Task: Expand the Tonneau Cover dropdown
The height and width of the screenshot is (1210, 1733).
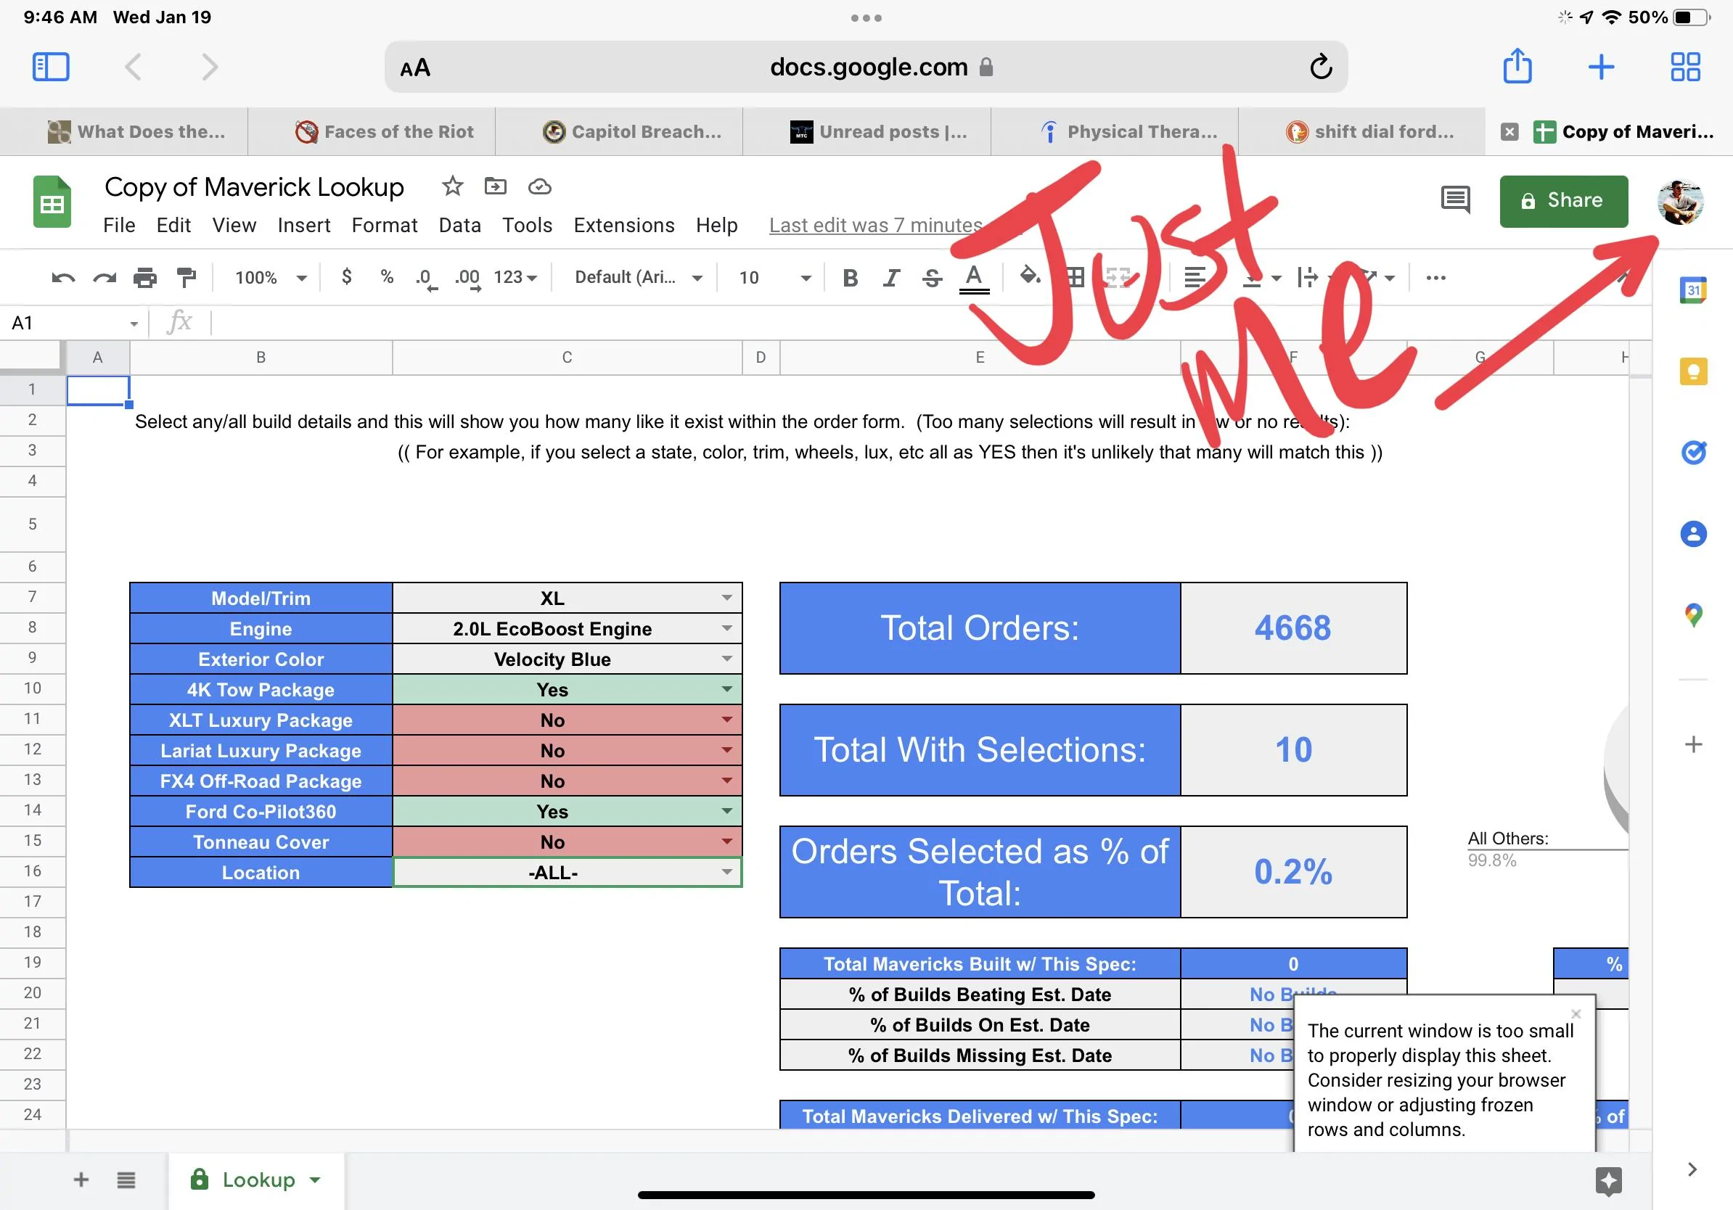Action: 726,841
